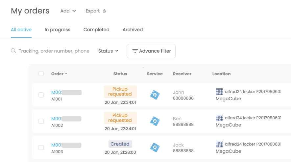Click the service icon in Ben's order row
Viewport: 291px width, 162px height.
coord(155,121)
